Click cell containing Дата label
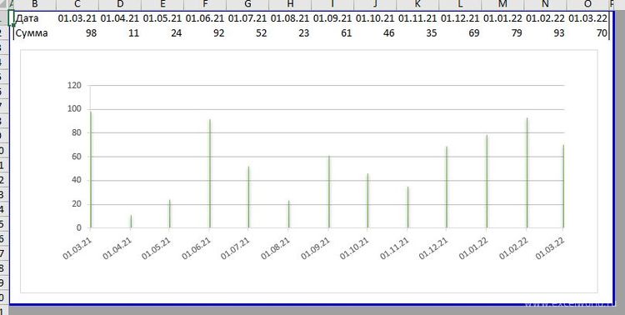The height and width of the screenshot is (315, 625). click(35, 18)
